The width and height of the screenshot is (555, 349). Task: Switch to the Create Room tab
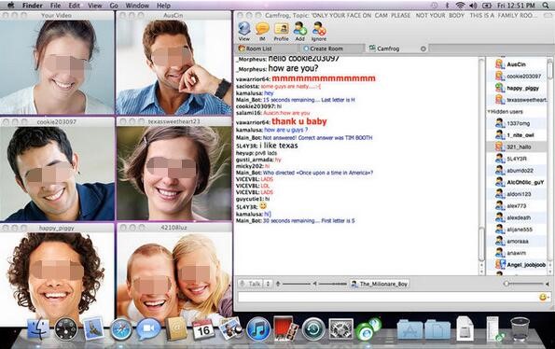323,49
